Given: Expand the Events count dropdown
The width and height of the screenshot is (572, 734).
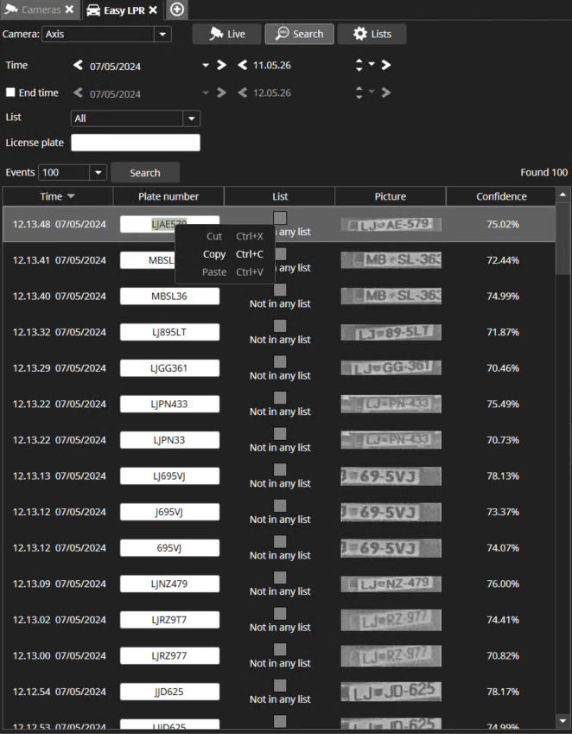Looking at the screenshot, I should click(97, 173).
